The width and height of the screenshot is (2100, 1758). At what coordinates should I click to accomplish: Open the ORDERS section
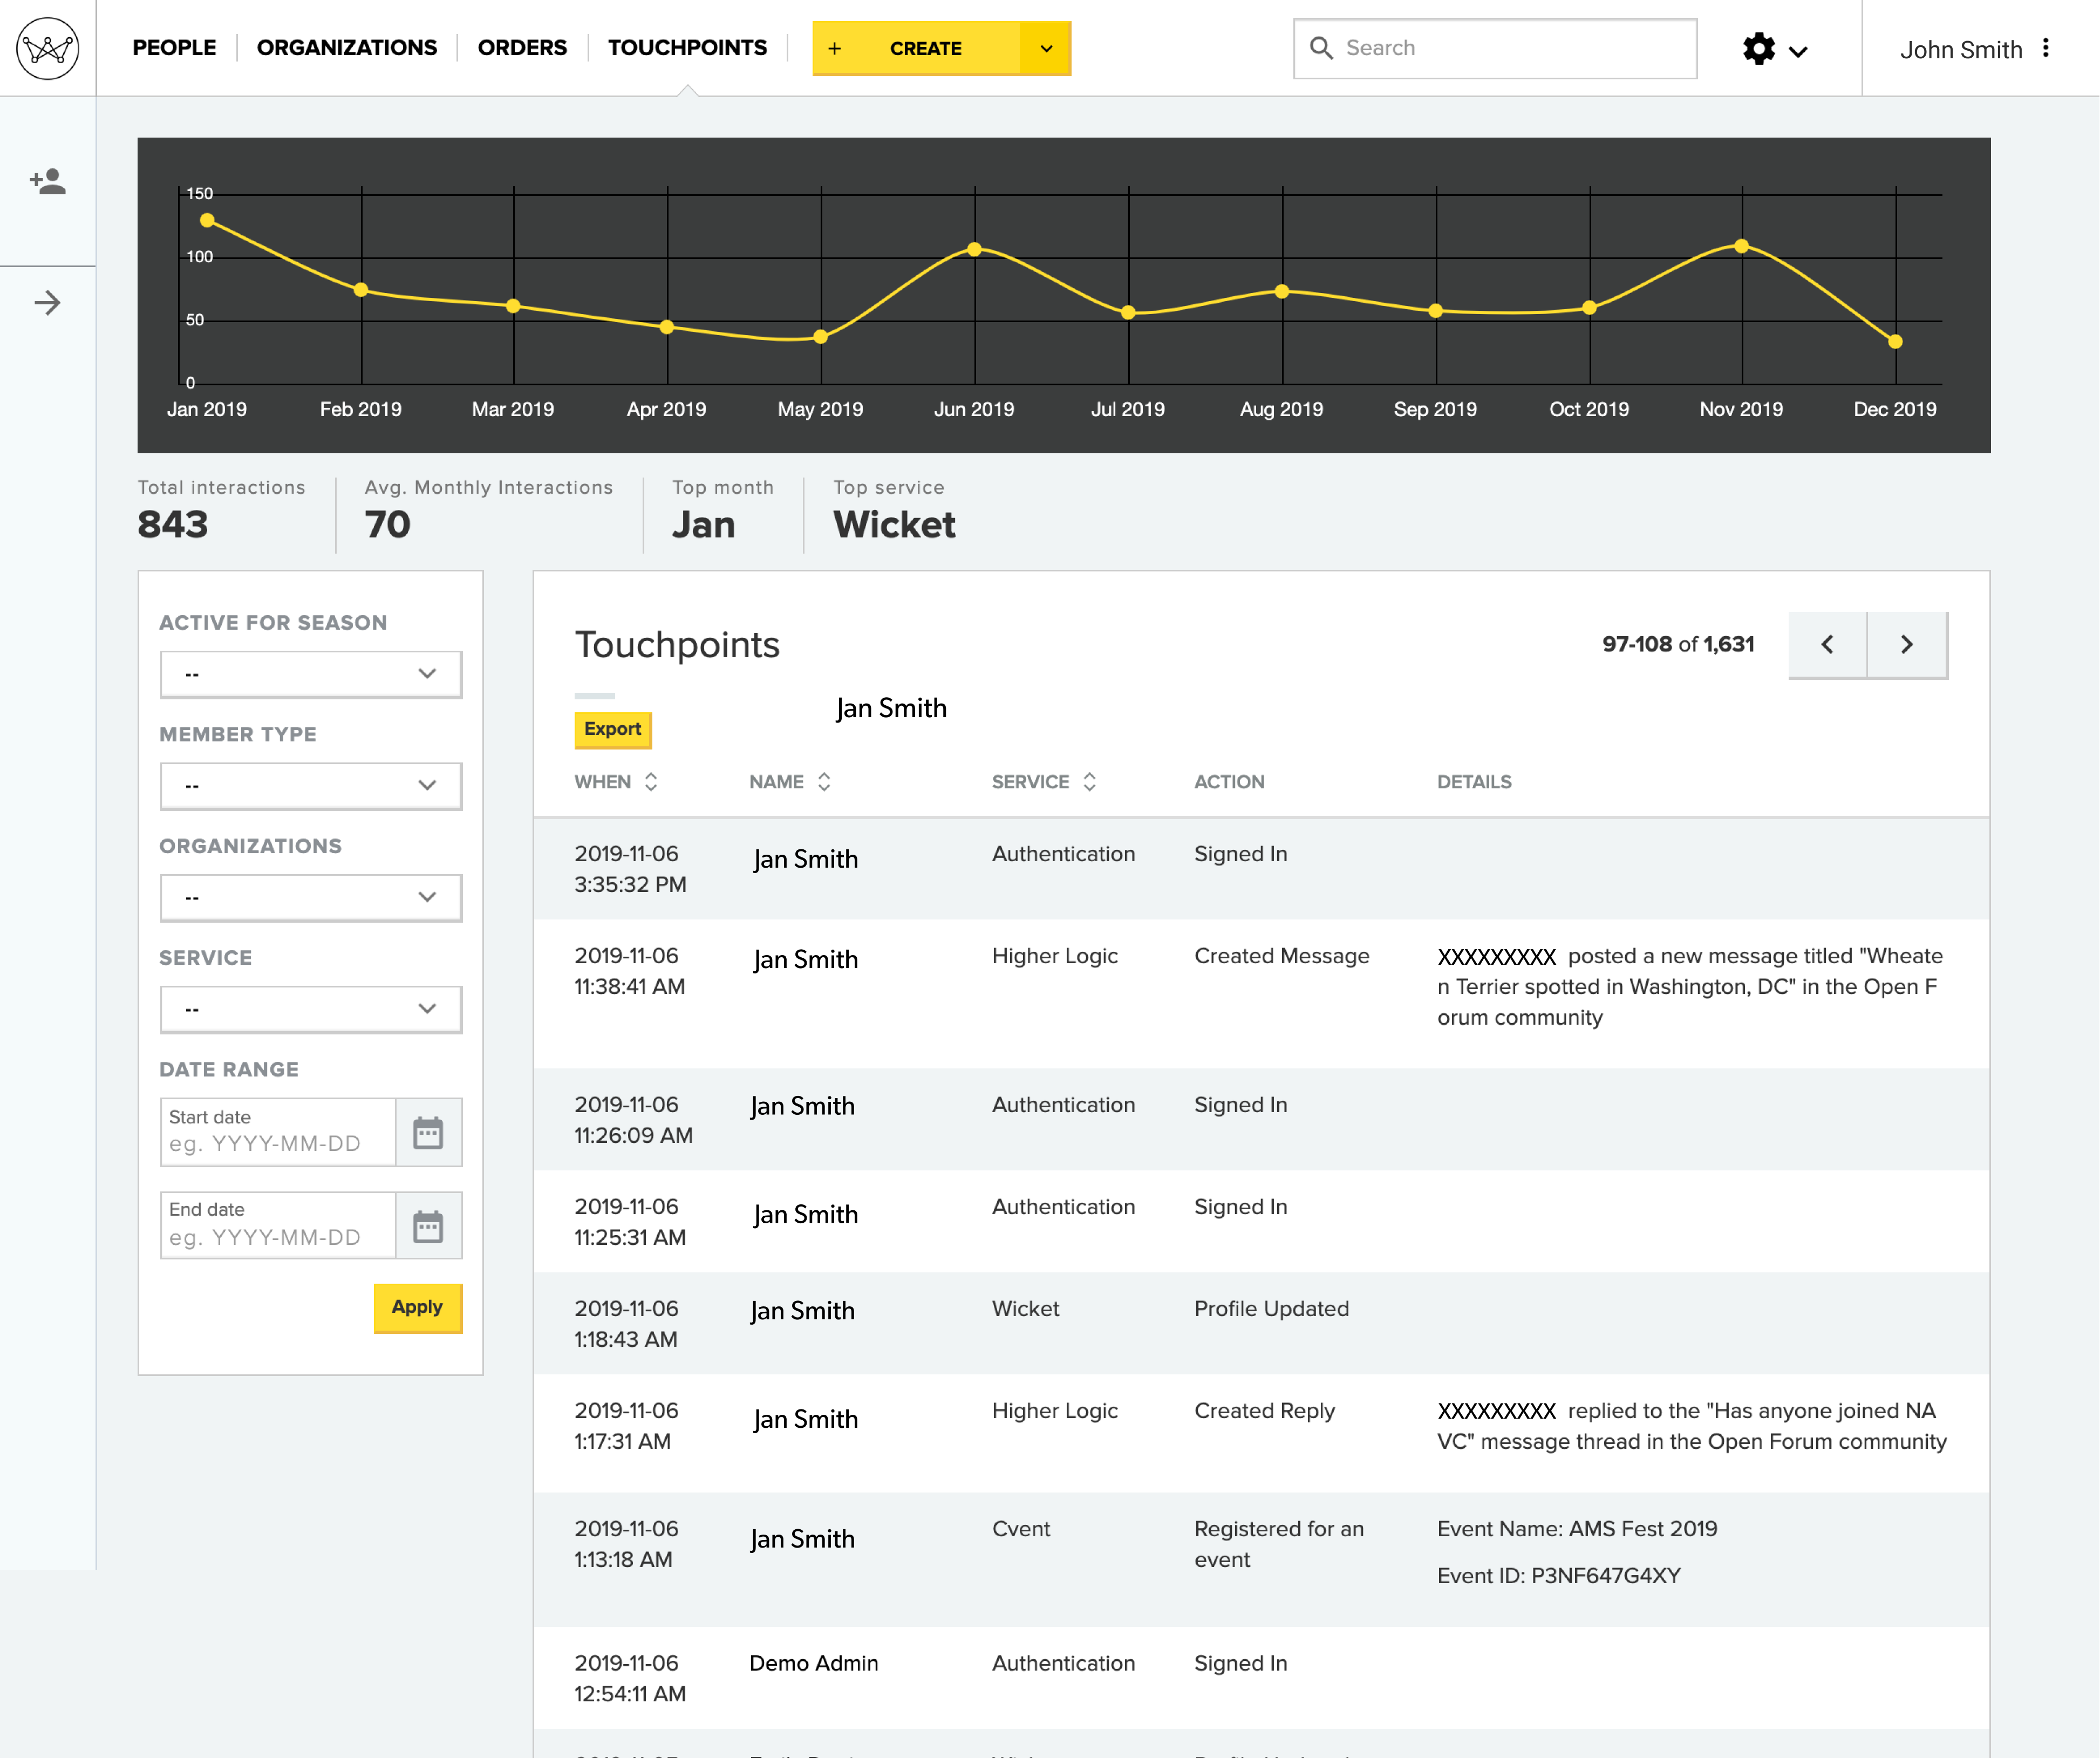coord(522,47)
